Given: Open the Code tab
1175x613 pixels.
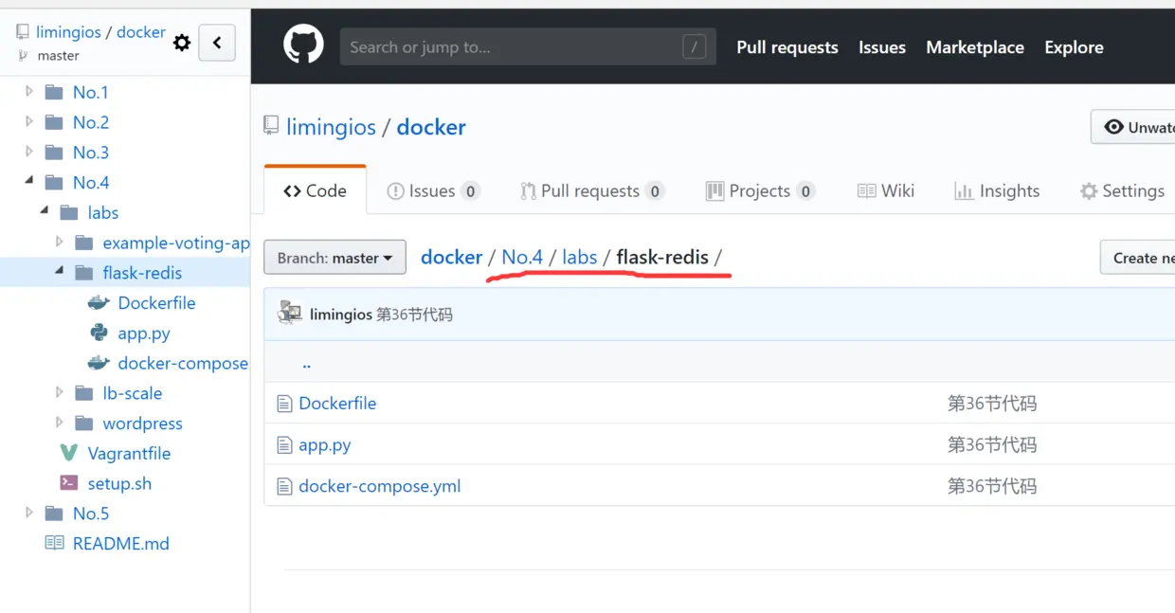Looking at the screenshot, I should tap(315, 190).
